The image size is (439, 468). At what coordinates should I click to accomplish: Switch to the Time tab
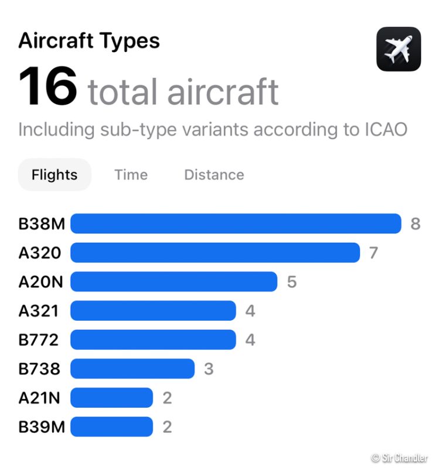pyautogui.click(x=131, y=175)
